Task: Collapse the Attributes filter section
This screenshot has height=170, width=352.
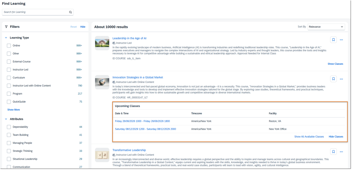Action: point(6,119)
